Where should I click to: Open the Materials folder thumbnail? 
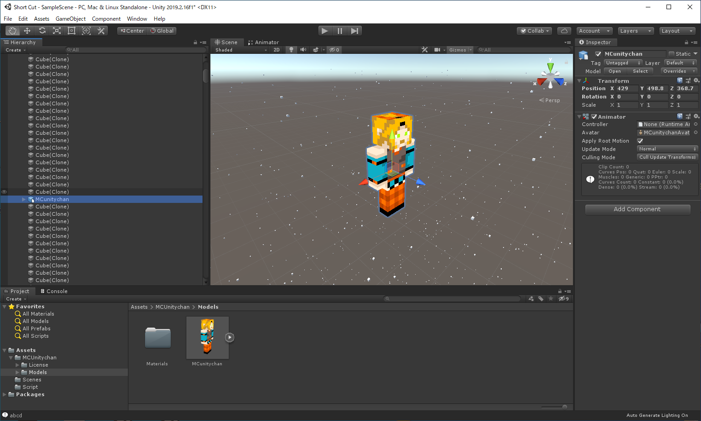tap(157, 338)
